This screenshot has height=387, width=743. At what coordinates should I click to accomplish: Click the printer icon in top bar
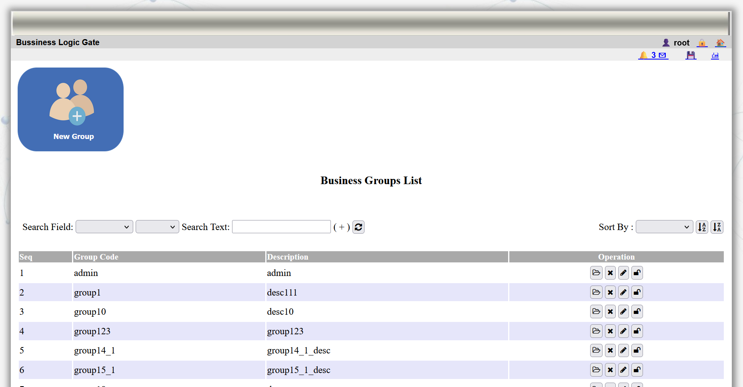pos(715,56)
